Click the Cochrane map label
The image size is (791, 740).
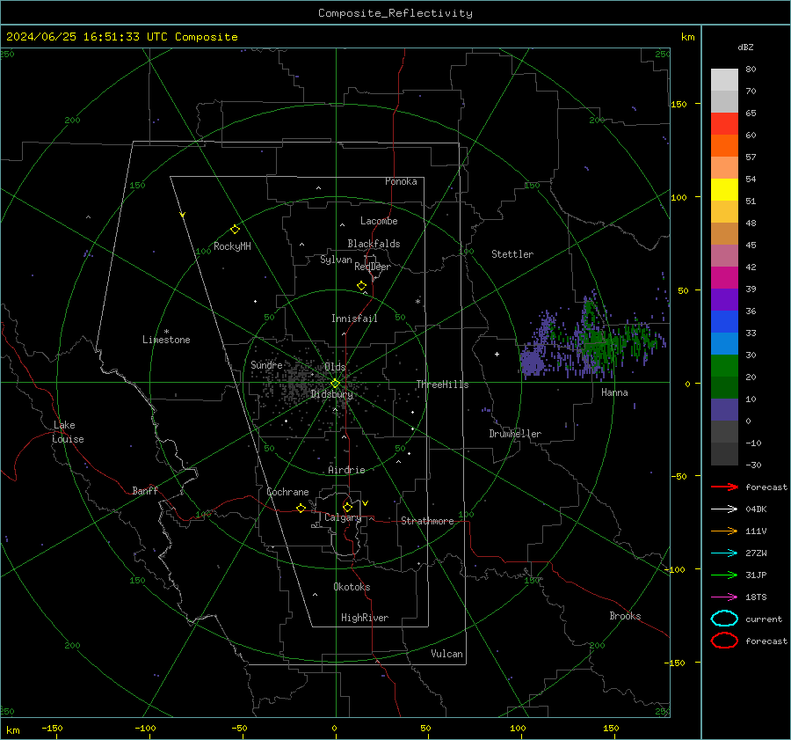(x=287, y=492)
